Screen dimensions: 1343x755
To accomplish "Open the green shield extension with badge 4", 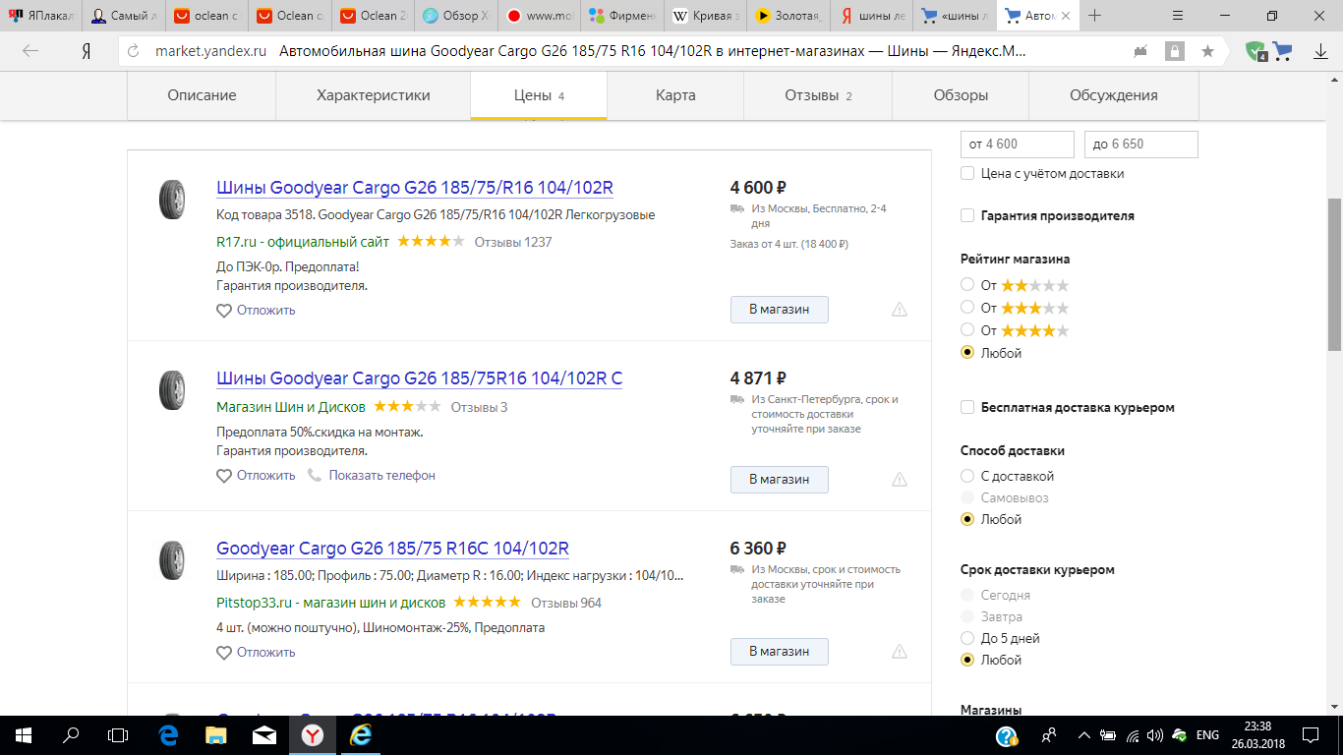I will tap(1255, 51).
